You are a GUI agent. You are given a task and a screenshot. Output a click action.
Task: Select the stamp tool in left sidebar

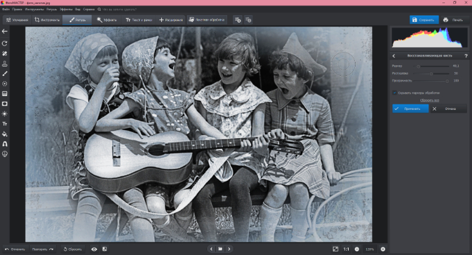[x=5, y=63]
